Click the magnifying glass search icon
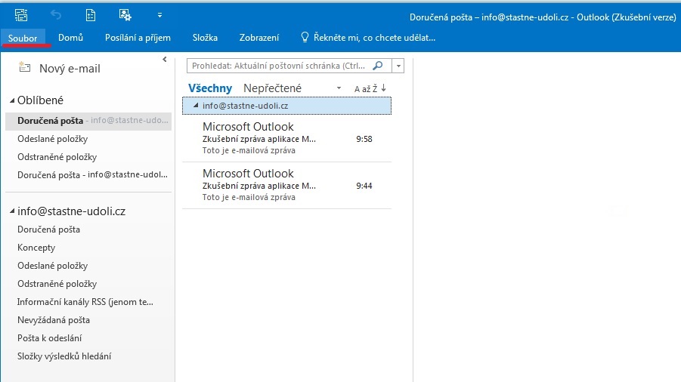The image size is (681, 382). (378, 66)
